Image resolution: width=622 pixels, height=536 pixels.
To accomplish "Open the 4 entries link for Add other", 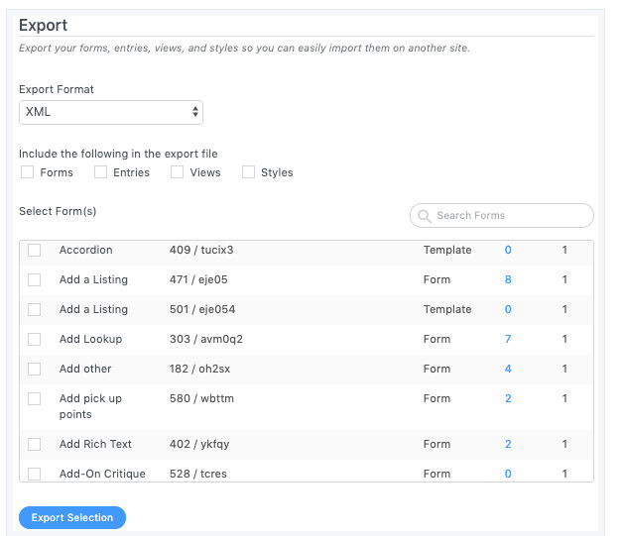I will (508, 370).
